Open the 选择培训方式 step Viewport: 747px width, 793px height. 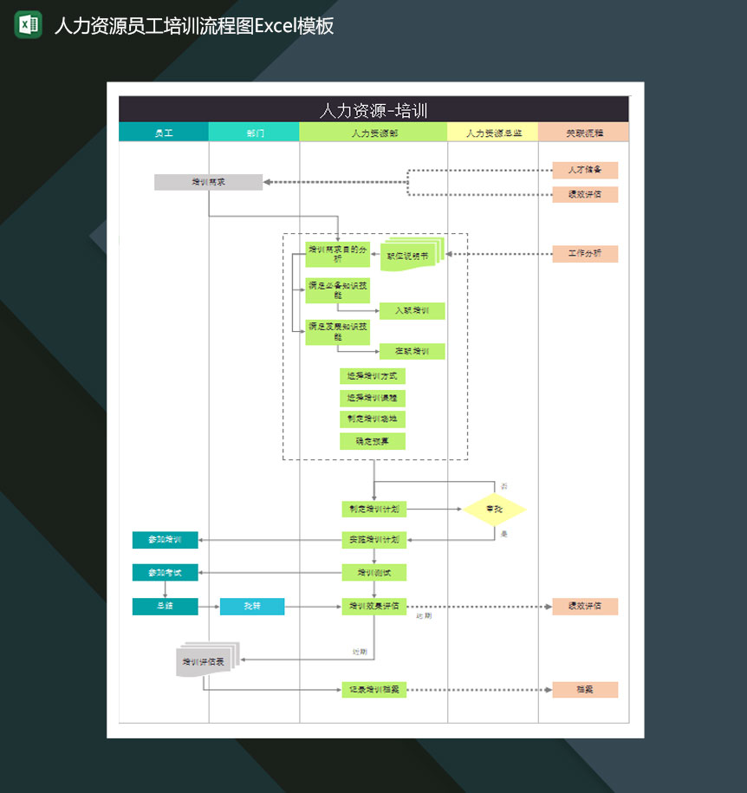pos(371,375)
